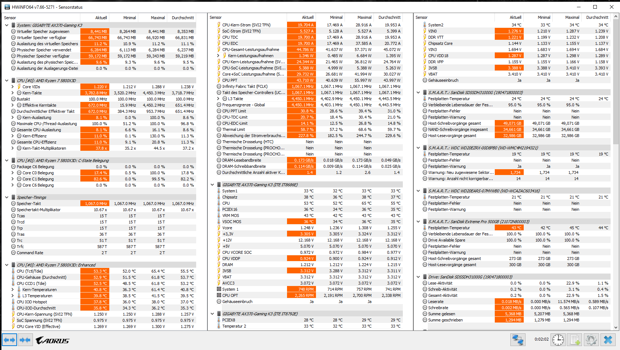The image size is (620, 350).
Task: Click the scroll up arrow on right scrollbar
Action: coord(616,16)
